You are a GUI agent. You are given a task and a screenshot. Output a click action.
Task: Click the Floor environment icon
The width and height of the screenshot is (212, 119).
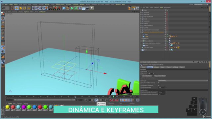(84, 8)
